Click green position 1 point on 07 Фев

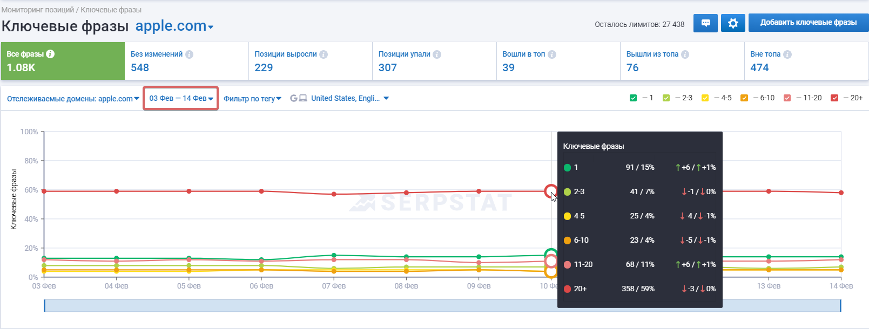tap(334, 255)
